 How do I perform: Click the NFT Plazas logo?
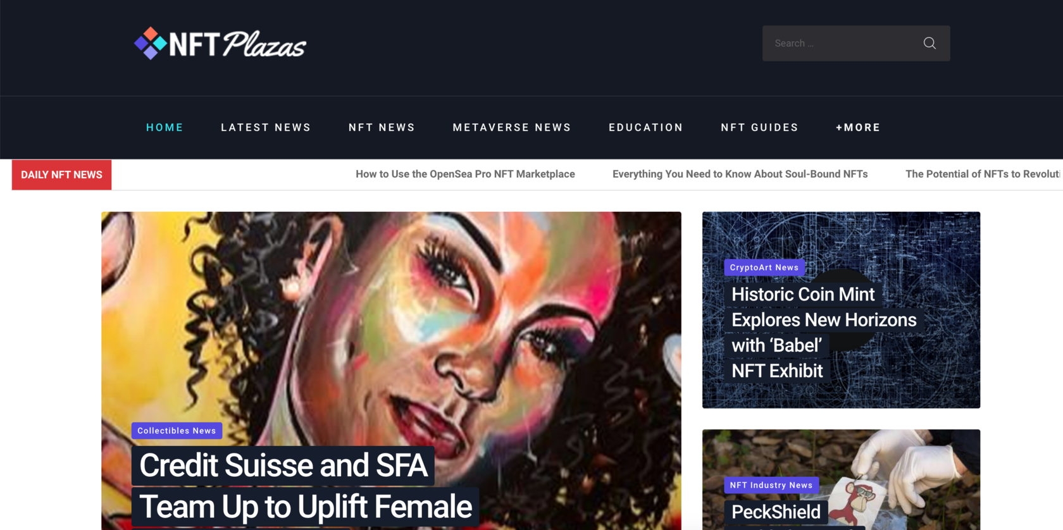pyautogui.click(x=220, y=44)
